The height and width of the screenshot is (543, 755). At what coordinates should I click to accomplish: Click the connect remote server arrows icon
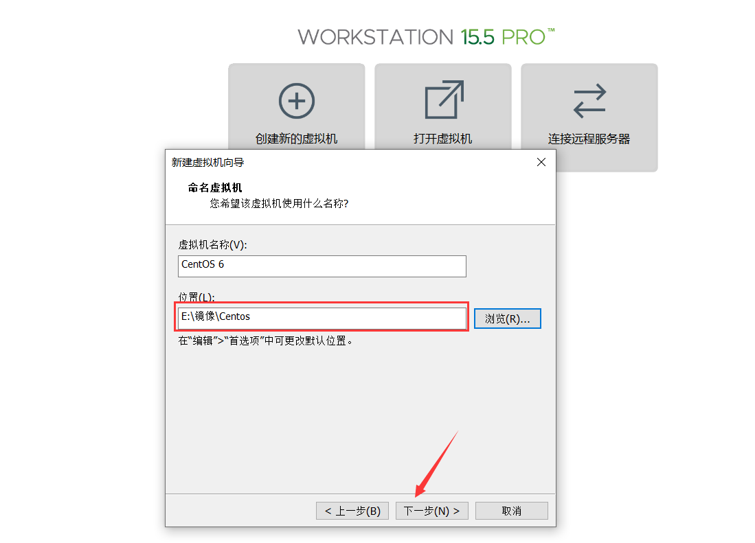click(x=589, y=101)
